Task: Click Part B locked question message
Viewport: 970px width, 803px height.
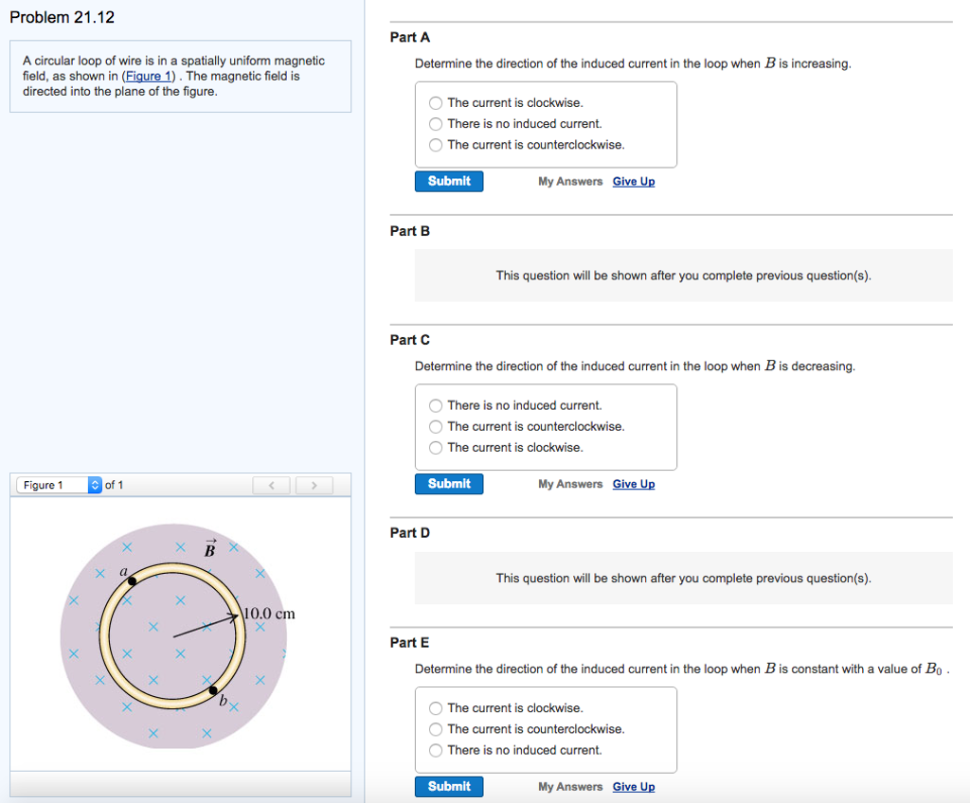Action: click(684, 276)
